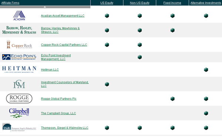Click Copper Rock's Non-US Equity marker
The height and width of the screenshot is (138, 222).
pos(139,45)
